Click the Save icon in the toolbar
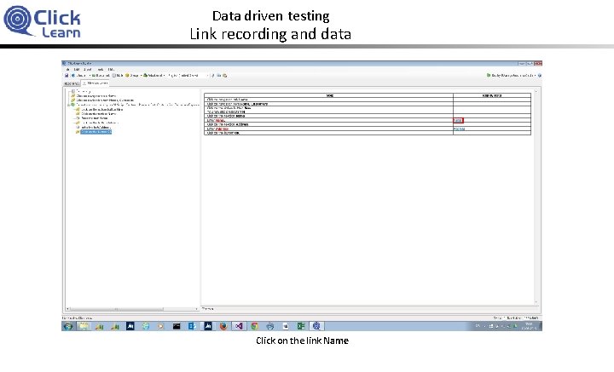614x372 pixels. (67, 76)
